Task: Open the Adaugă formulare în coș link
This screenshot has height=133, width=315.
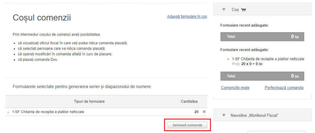Action: pyautogui.click(x=187, y=17)
